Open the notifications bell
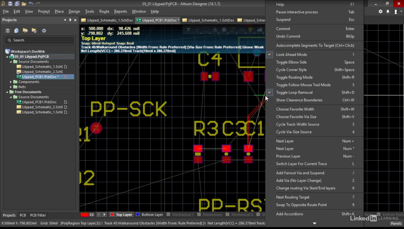 [x=388, y=12]
